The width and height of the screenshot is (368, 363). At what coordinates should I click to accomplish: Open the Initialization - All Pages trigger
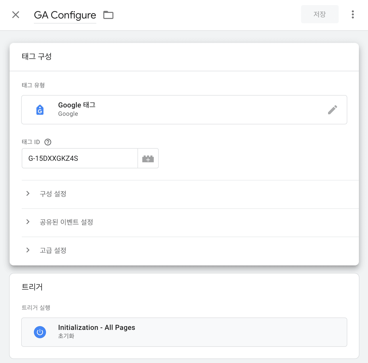97,327
